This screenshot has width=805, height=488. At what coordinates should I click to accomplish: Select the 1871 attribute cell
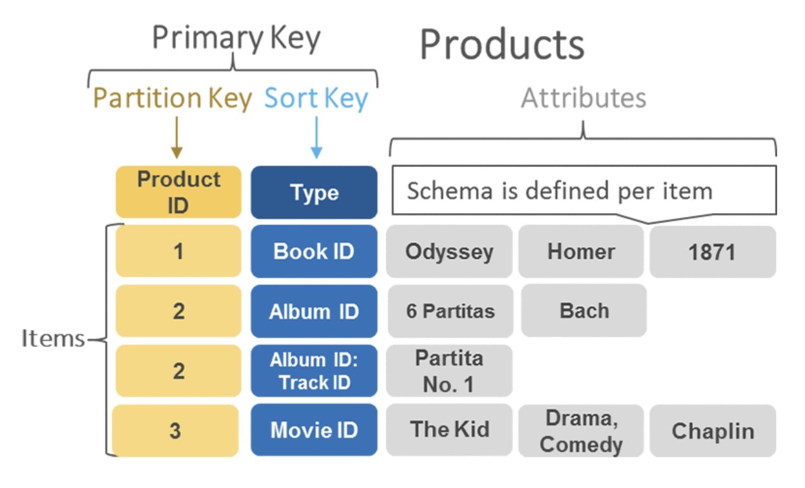coord(712,253)
